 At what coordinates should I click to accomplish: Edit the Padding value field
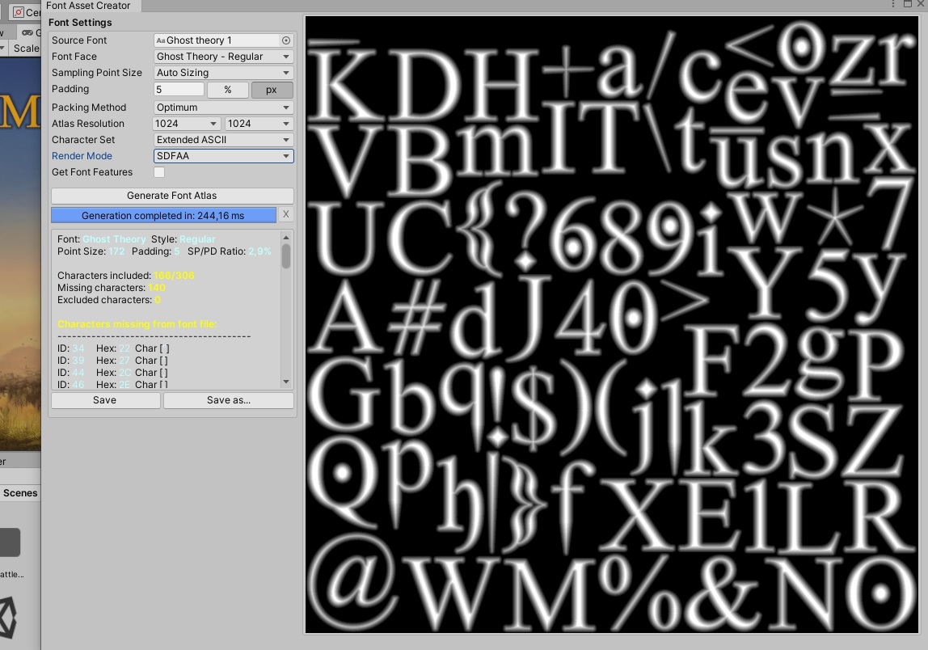(178, 89)
